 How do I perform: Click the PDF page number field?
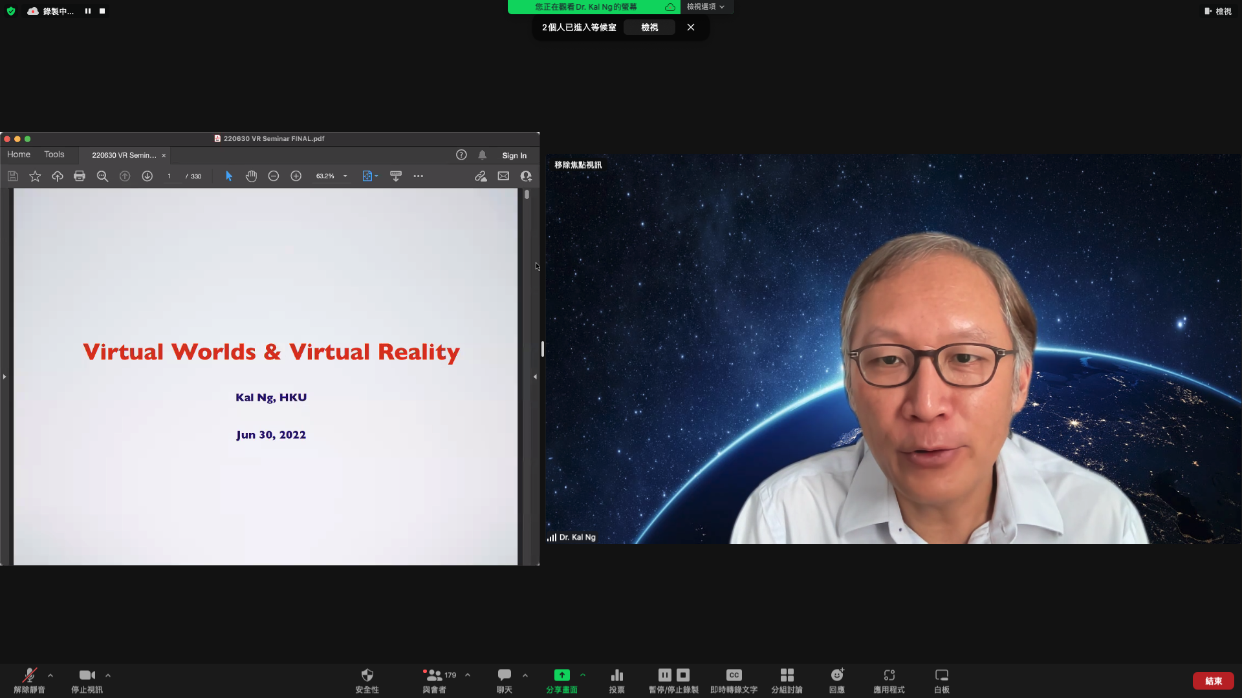[169, 176]
